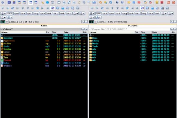Select the 'Graphic' png file row

click(44, 49)
